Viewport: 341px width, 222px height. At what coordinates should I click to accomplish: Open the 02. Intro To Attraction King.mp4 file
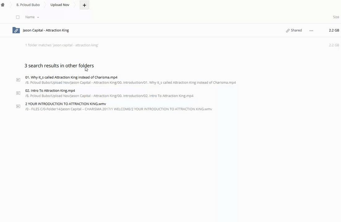pyautogui.click(x=50, y=91)
